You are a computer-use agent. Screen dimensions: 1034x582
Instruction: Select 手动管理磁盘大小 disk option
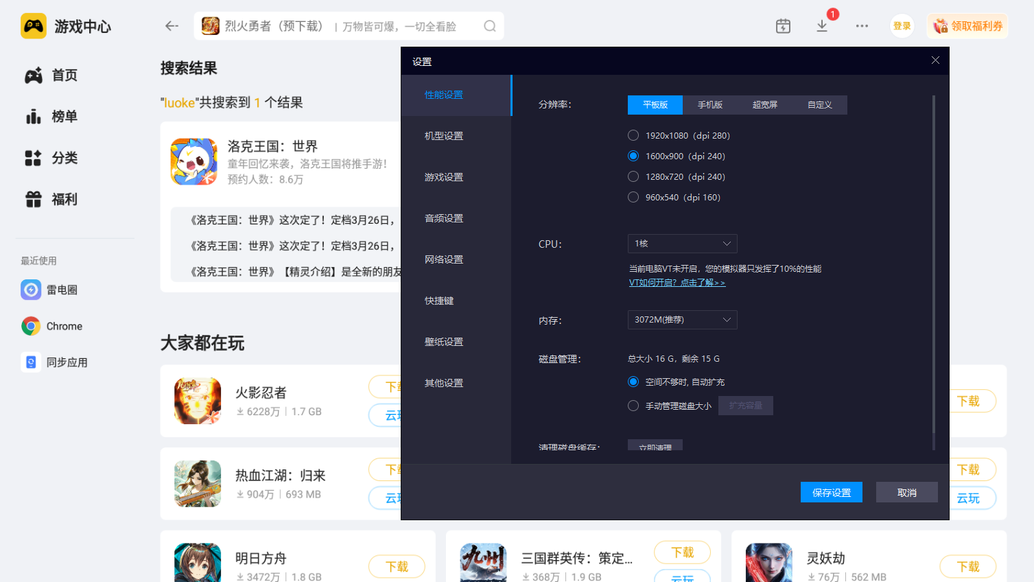(x=633, y=406)
